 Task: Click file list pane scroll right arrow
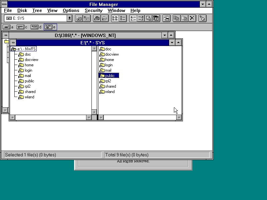point(179,118)
